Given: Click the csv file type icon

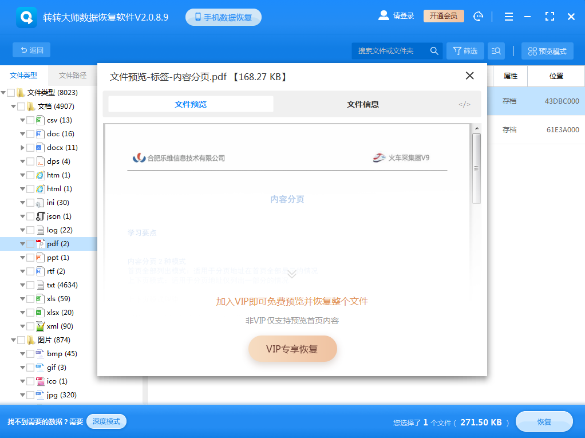Looking at the screenshot, I should pyautogui.click(x=40, y=120).
